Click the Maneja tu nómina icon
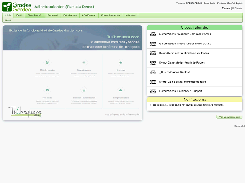 [x=84, y=62]
